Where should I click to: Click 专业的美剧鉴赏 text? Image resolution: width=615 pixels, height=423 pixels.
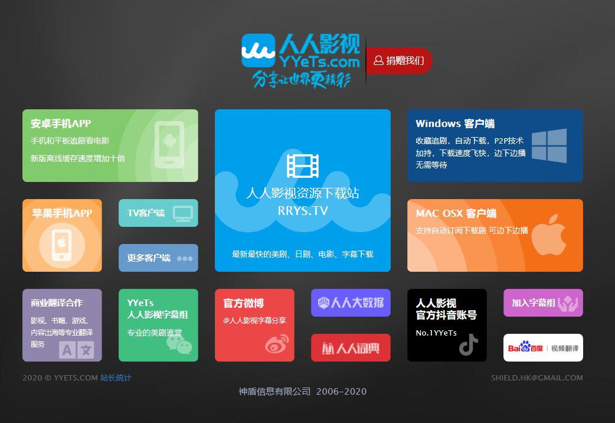tap(155, 333)
